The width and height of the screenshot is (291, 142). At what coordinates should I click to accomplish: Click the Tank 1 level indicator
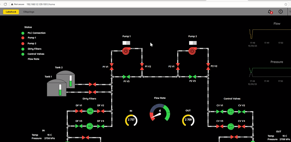[x=60, y=90]
